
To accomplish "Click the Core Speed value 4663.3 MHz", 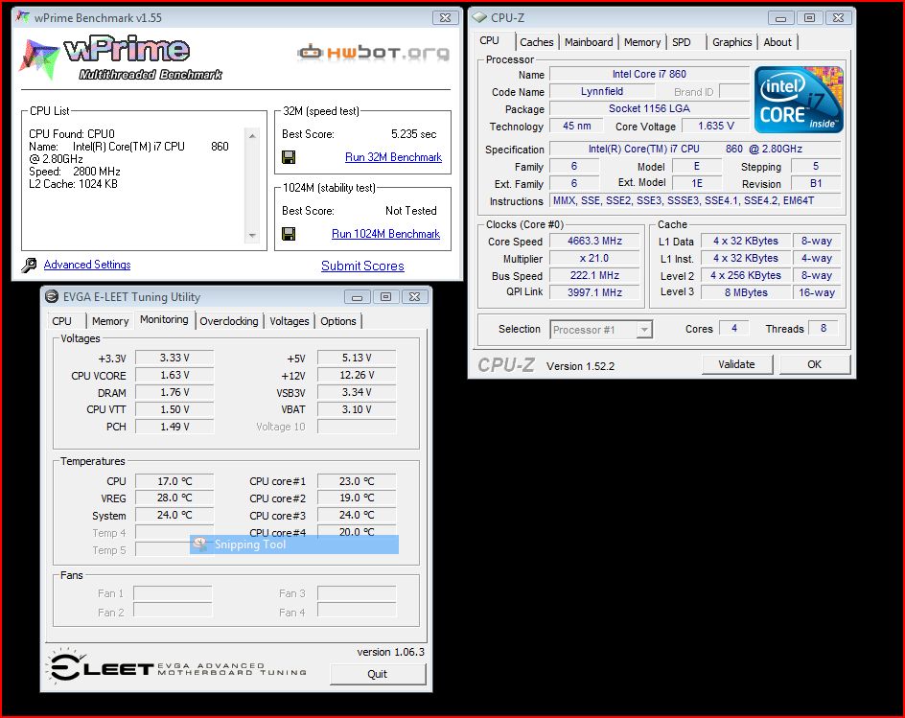I will (594, 242).
